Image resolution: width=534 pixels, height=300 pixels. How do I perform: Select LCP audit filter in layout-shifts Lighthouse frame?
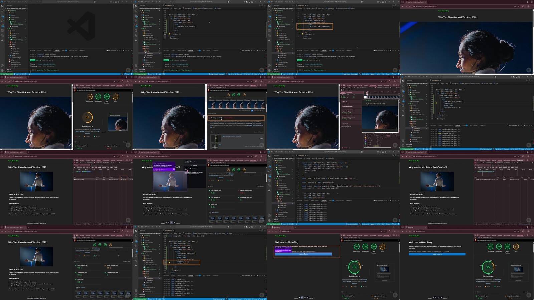tap(257, 111)
